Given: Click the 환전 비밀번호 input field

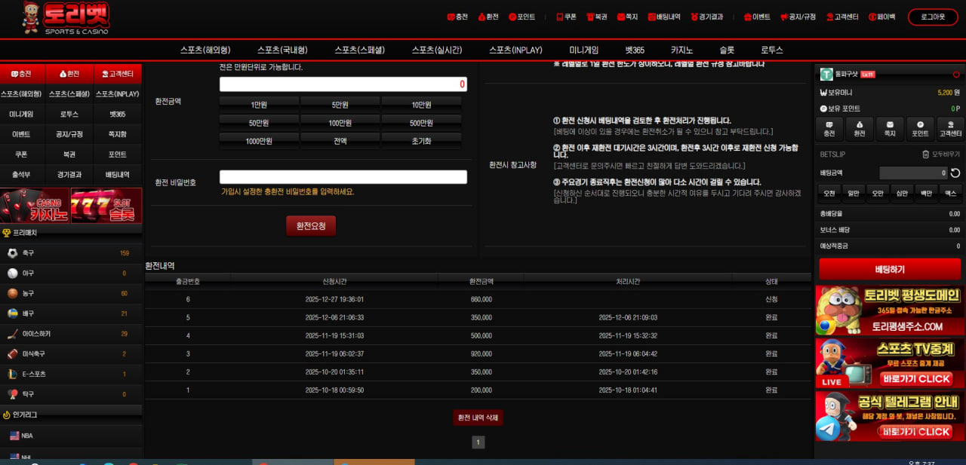Looking at the screenshot, I should [343, 177].
